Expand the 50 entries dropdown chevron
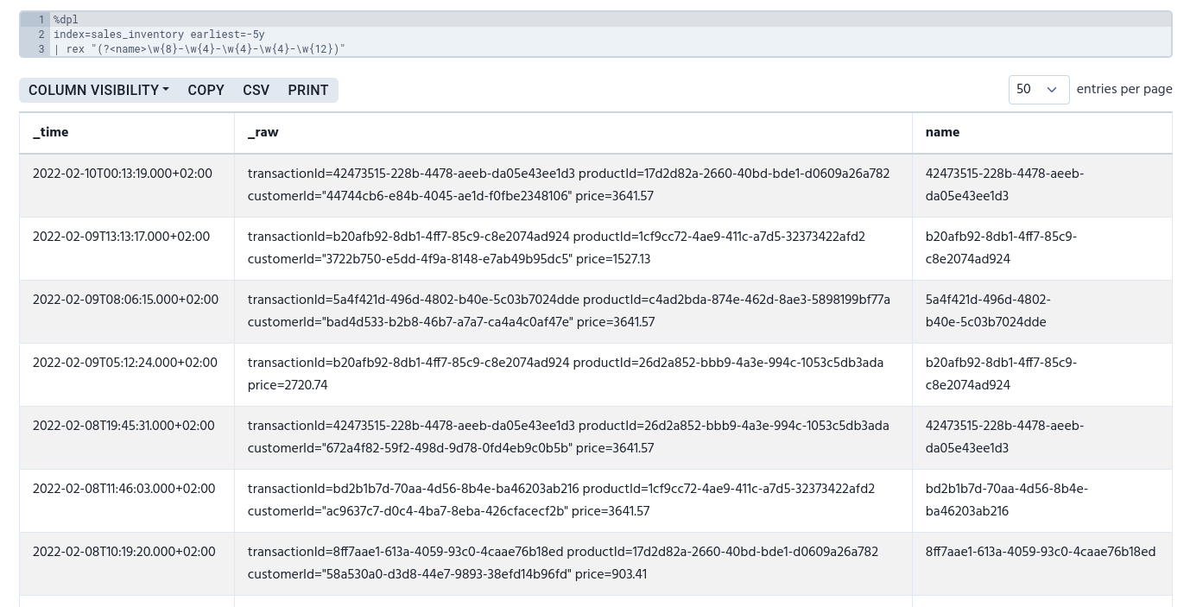The height and width of the screenshot is (607, 1190). [1051, 90]
